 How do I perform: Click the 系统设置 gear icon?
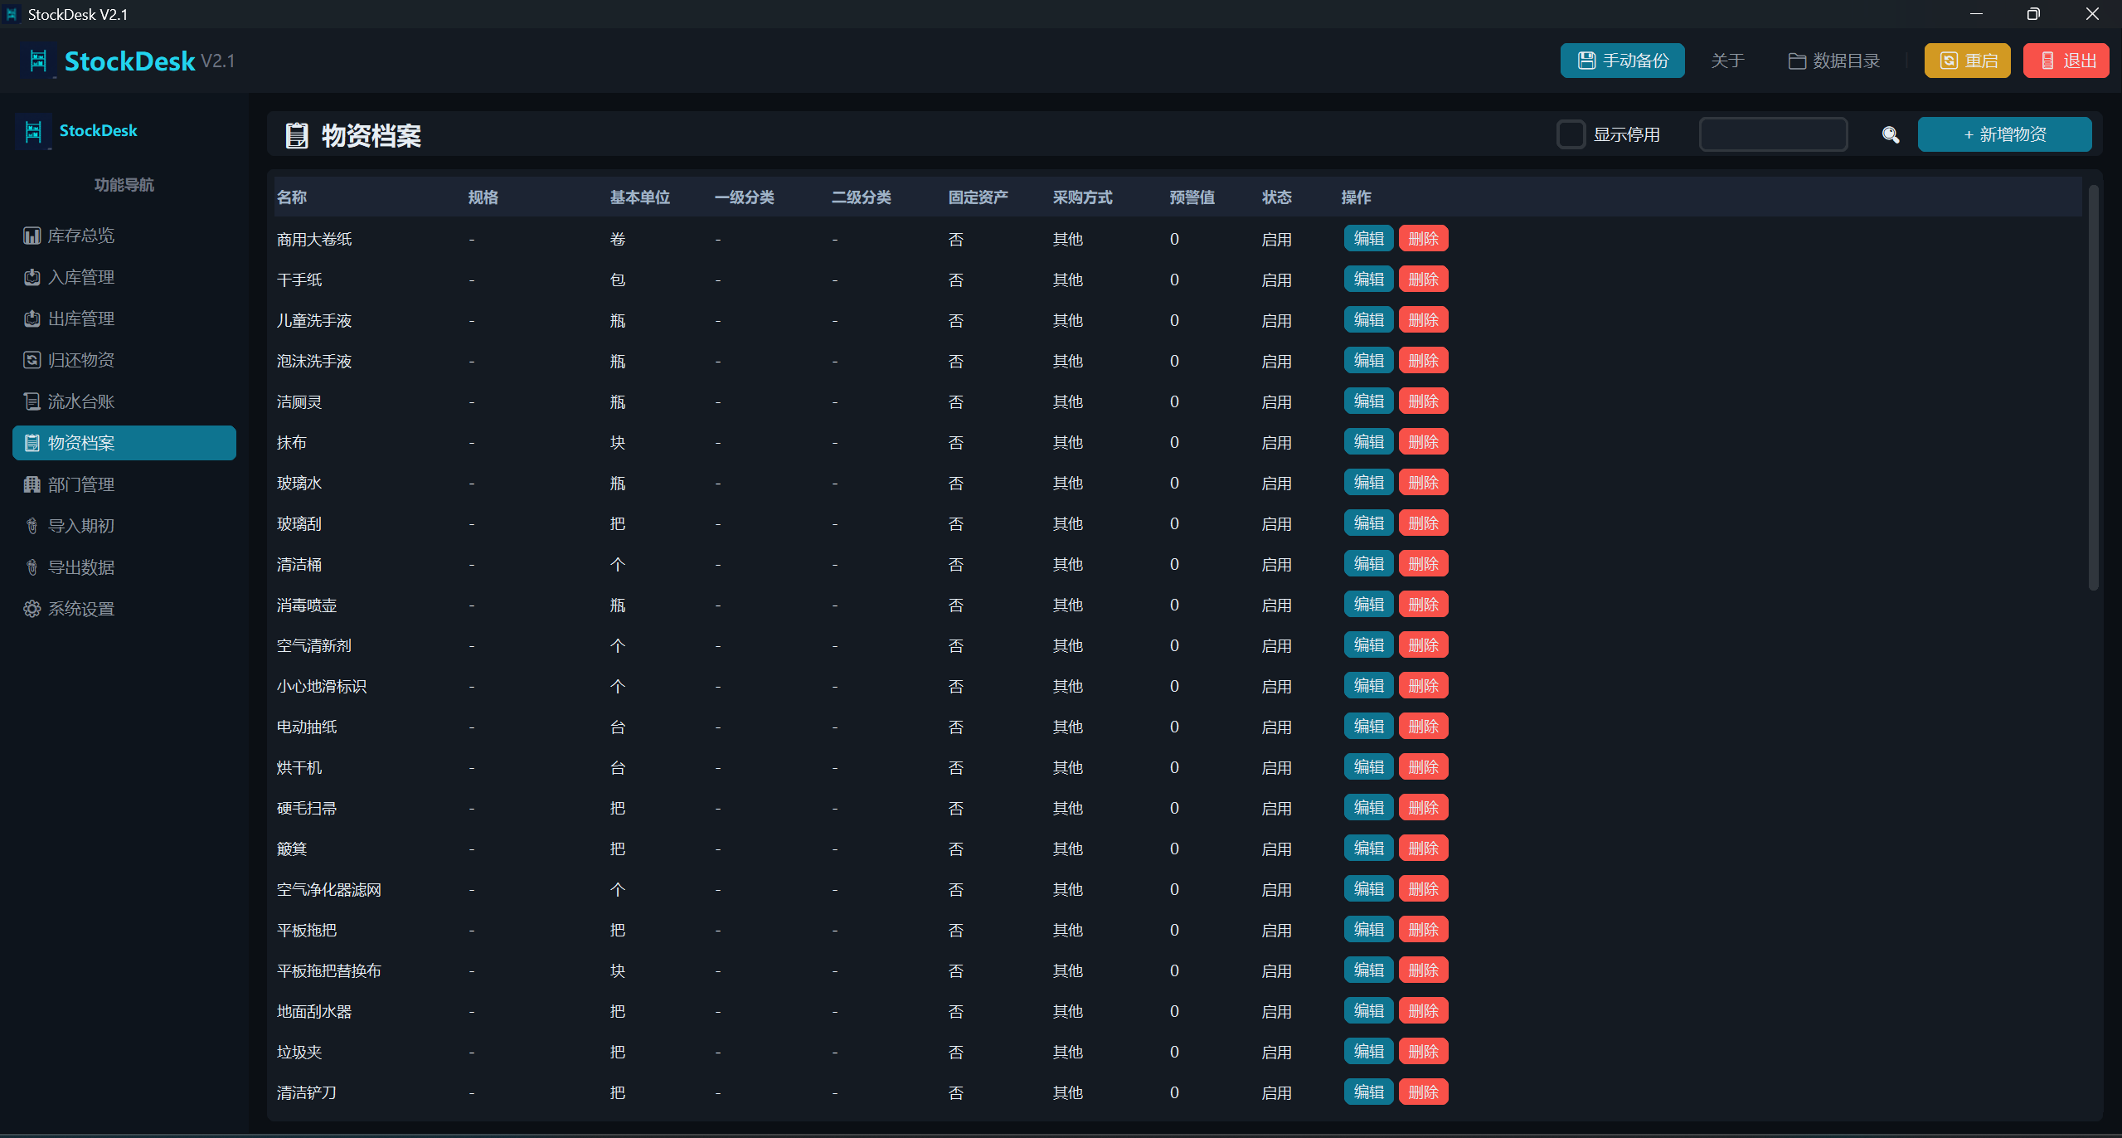click(32, 609)
